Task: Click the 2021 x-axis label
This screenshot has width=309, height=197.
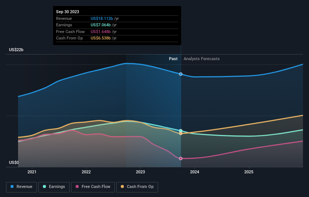Action: [x=32, y=172]
